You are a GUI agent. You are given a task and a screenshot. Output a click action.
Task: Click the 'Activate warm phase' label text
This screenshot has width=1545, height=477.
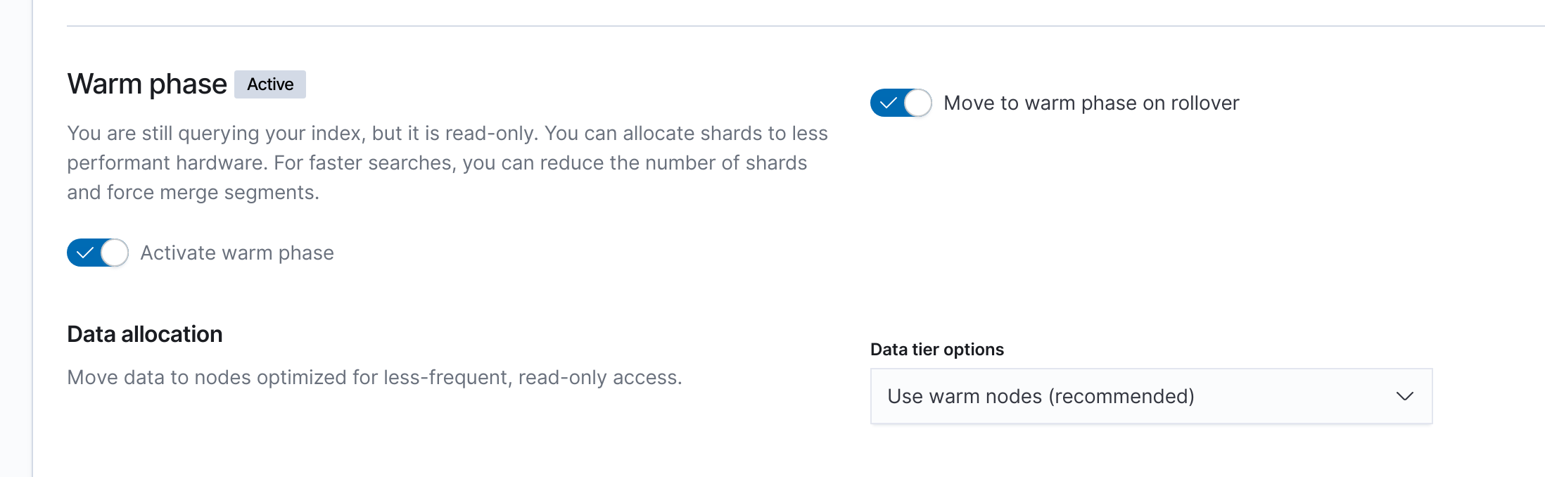(237, 253)
